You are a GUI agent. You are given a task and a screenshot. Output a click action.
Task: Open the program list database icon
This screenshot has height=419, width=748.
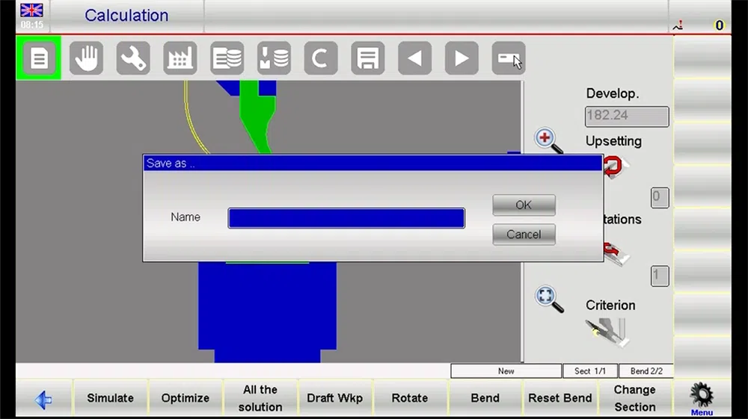pyautogui.click(x=227, y=58)
